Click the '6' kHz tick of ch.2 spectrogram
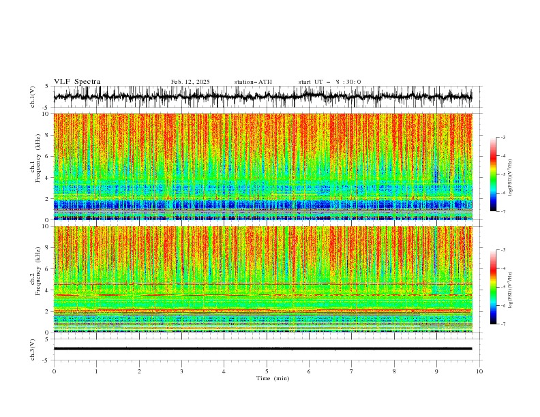Viewport: 540px width, 417px height. (48, 269)
